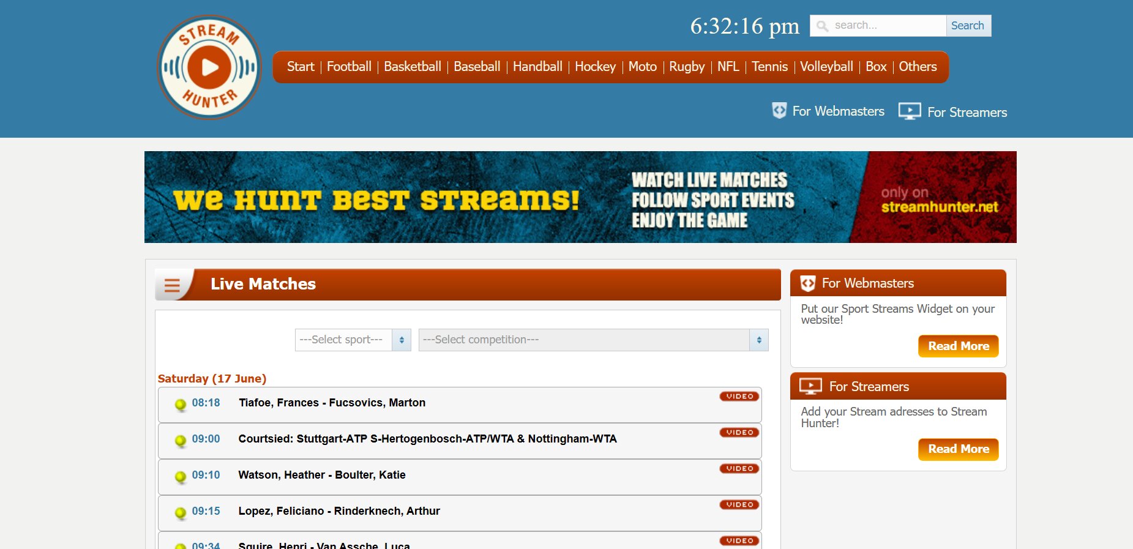Screen dimensions: 1133x549
Task: Click the VIDEO badge for Tiafoe - Fucsovics match
Action: click(739, 397)
